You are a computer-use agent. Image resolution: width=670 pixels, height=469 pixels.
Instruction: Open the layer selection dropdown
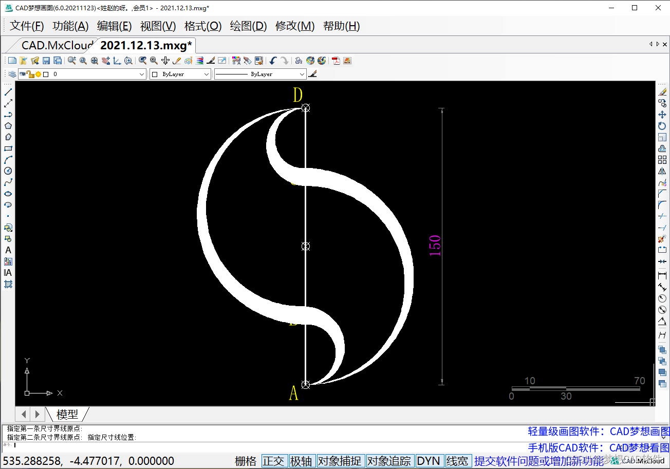click(143, 74)
